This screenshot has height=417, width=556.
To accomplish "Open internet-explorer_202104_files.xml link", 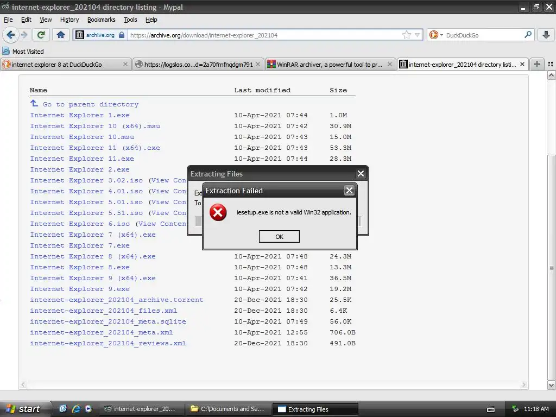I will pos(104,311).
